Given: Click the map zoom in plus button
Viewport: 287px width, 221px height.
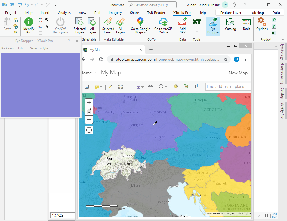Looking at the screenshot, I should tap(89, 103).
